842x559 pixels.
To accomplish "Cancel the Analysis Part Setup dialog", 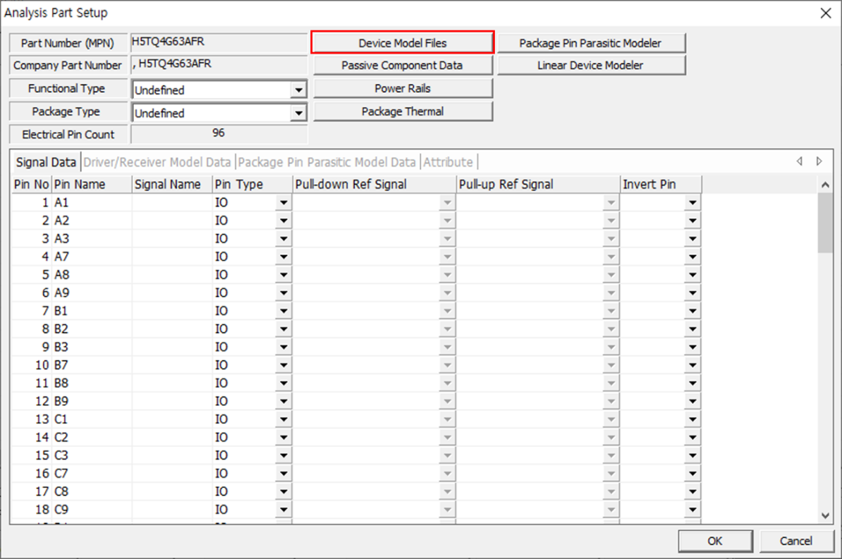I will click(795, 541).
